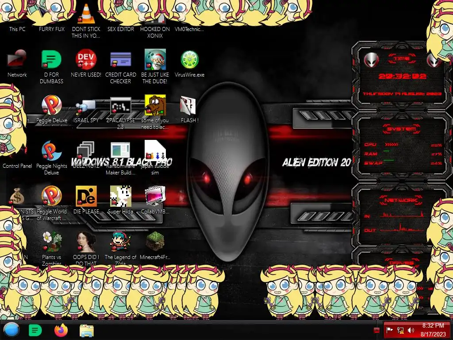
Task: Click the RAM usage bar in widget
Action: tap(387, 151)
